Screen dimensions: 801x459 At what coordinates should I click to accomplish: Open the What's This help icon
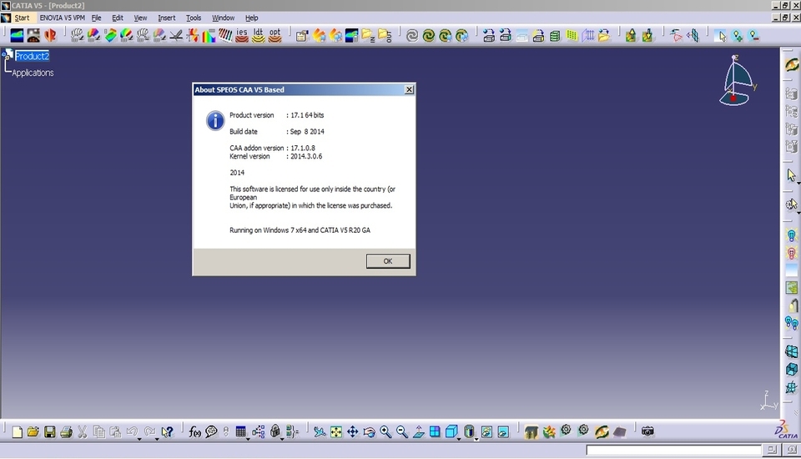click(x=167, y=432)
